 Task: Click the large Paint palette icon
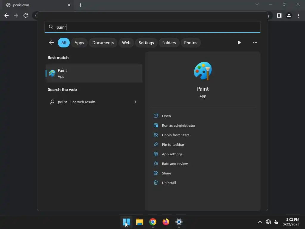(203, 71)
